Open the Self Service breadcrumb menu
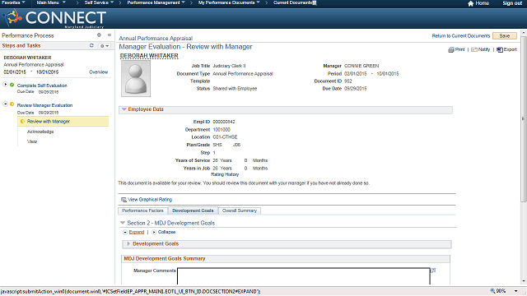527x296 pixels. [x=99, y=2]
